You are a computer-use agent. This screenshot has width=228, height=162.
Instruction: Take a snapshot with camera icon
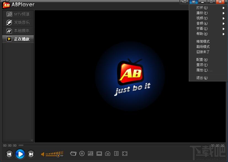click(108, 153)
